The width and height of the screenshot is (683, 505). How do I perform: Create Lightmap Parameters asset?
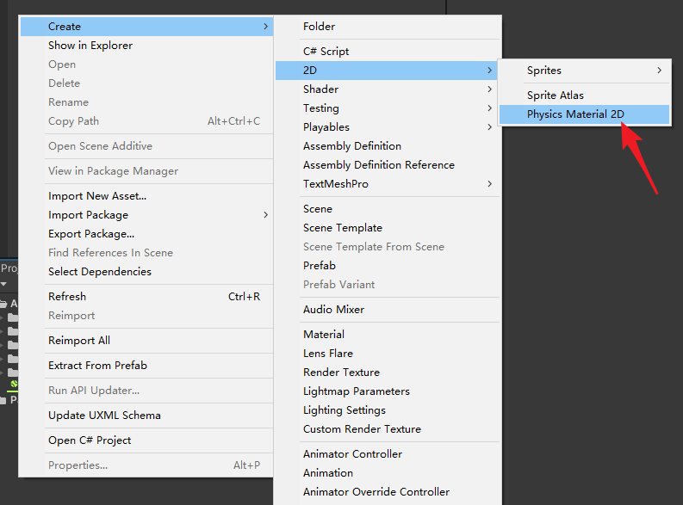click(387, 391)
